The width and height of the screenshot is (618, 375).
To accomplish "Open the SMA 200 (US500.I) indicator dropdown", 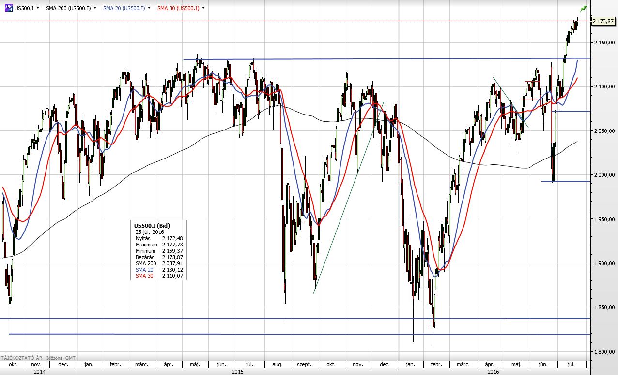I will tap(94, 8).
